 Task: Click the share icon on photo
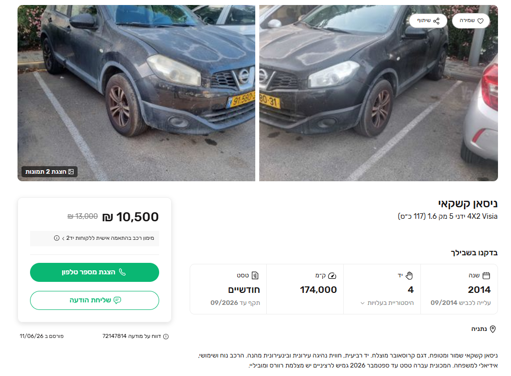(x=436, y=21)
